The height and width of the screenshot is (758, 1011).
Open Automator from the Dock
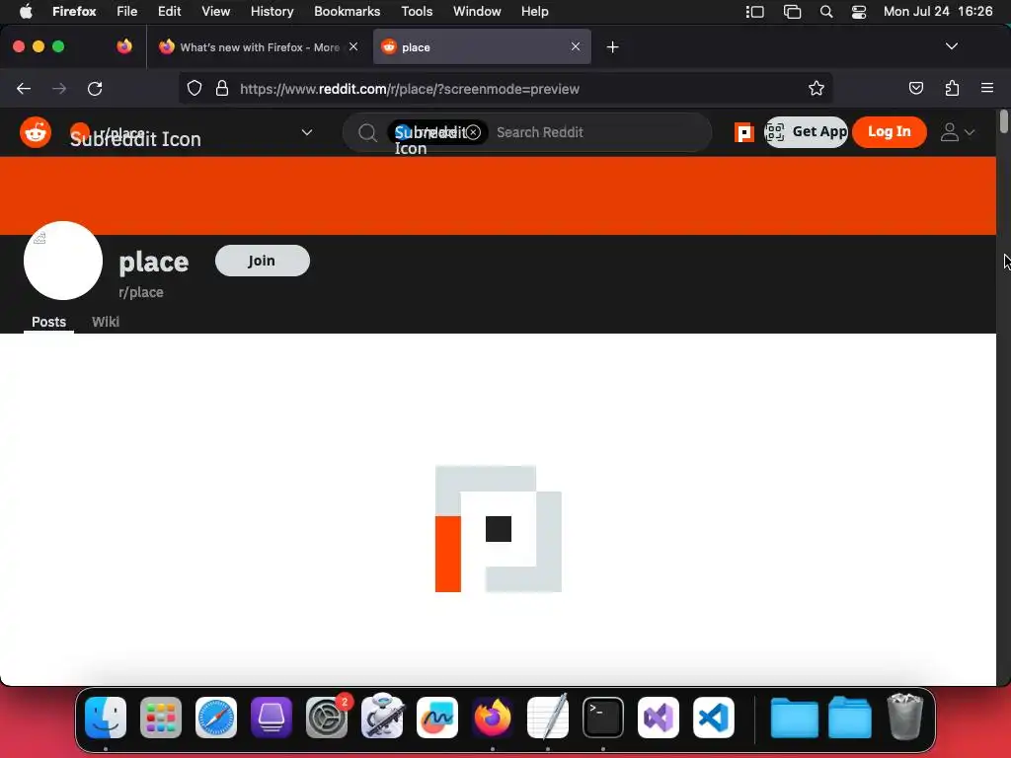point(382,717)
